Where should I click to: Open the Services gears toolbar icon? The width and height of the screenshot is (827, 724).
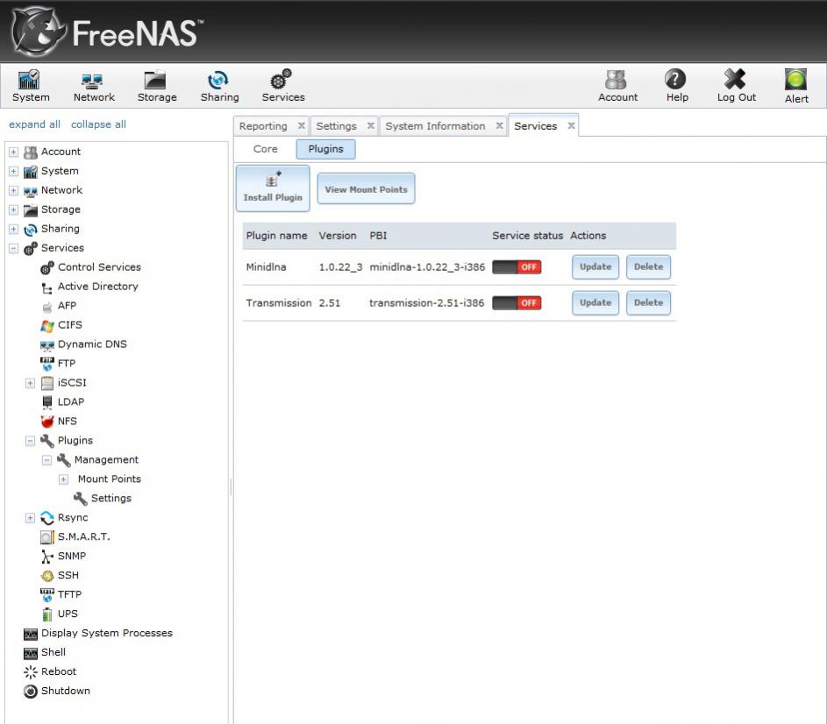click(283, 86)
